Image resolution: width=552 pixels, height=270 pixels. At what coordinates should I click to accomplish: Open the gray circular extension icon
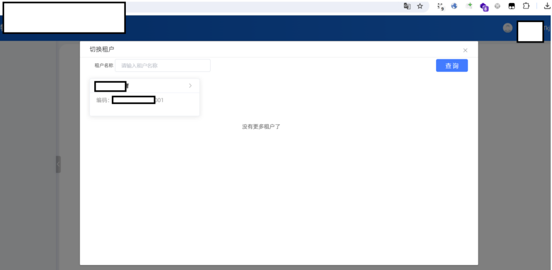click(x=497, y=6)
